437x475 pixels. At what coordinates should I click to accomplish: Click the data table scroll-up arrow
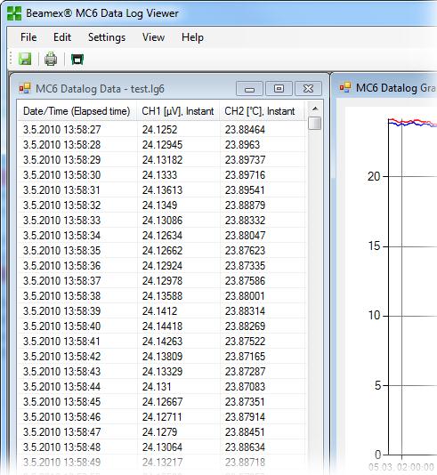pyautogui.click(x=315, y=109)
